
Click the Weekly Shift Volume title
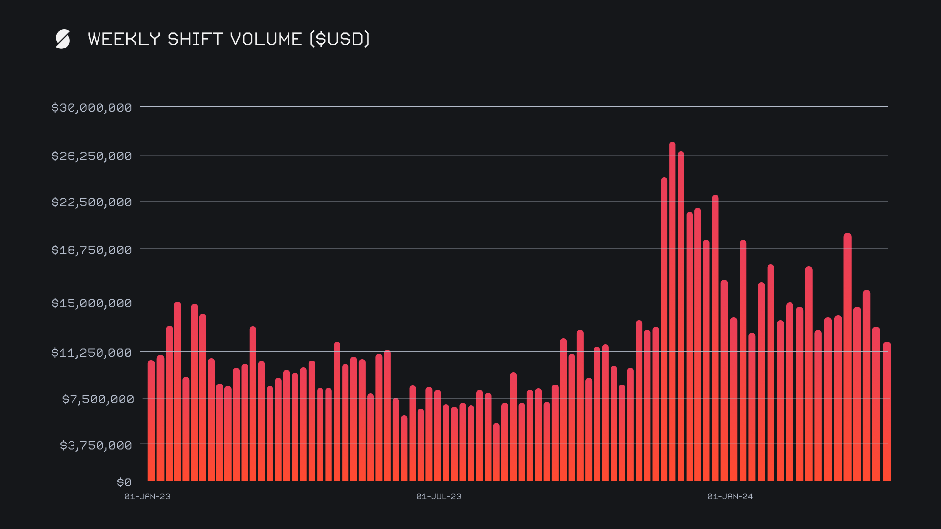(228, 39)
